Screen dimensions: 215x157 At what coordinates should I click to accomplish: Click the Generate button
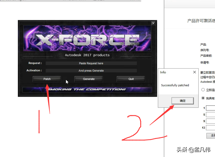[89, 79]
